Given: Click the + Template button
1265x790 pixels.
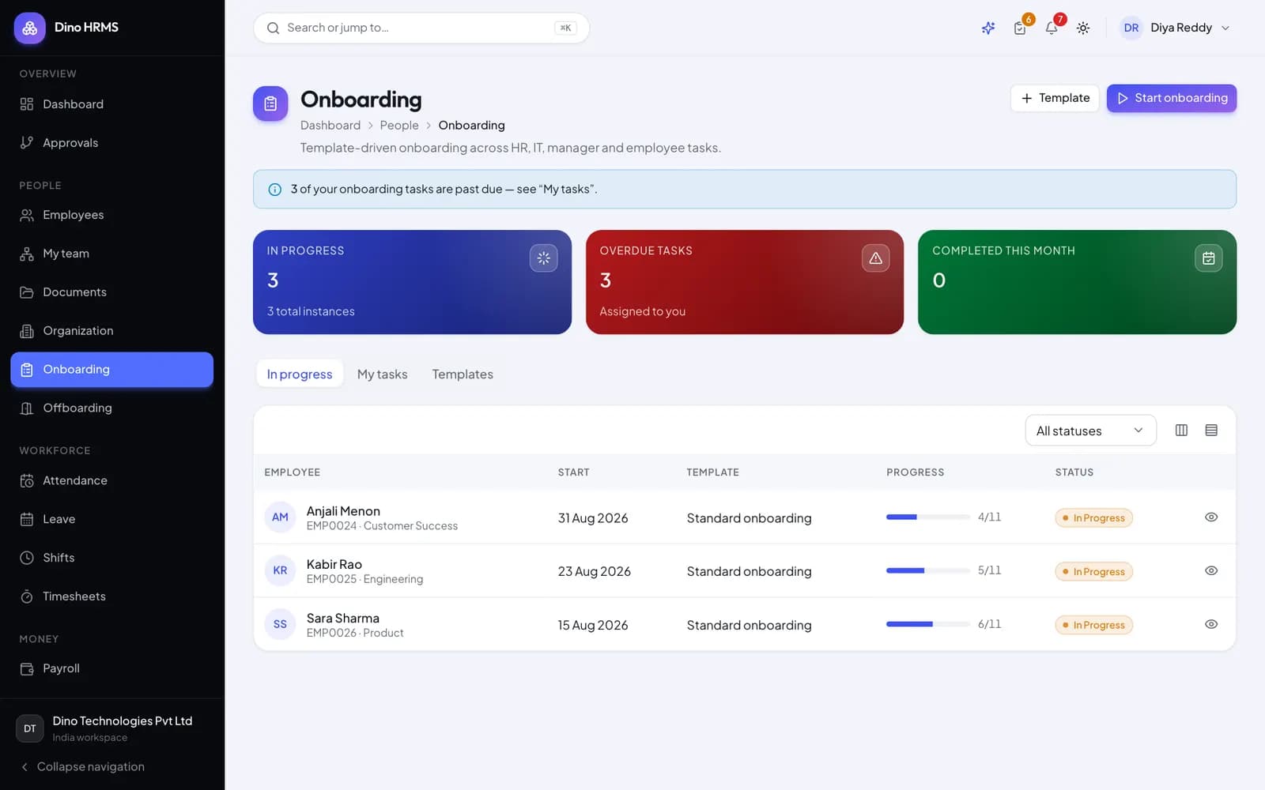Looking at the screenshot, I should click(1055, 98).
